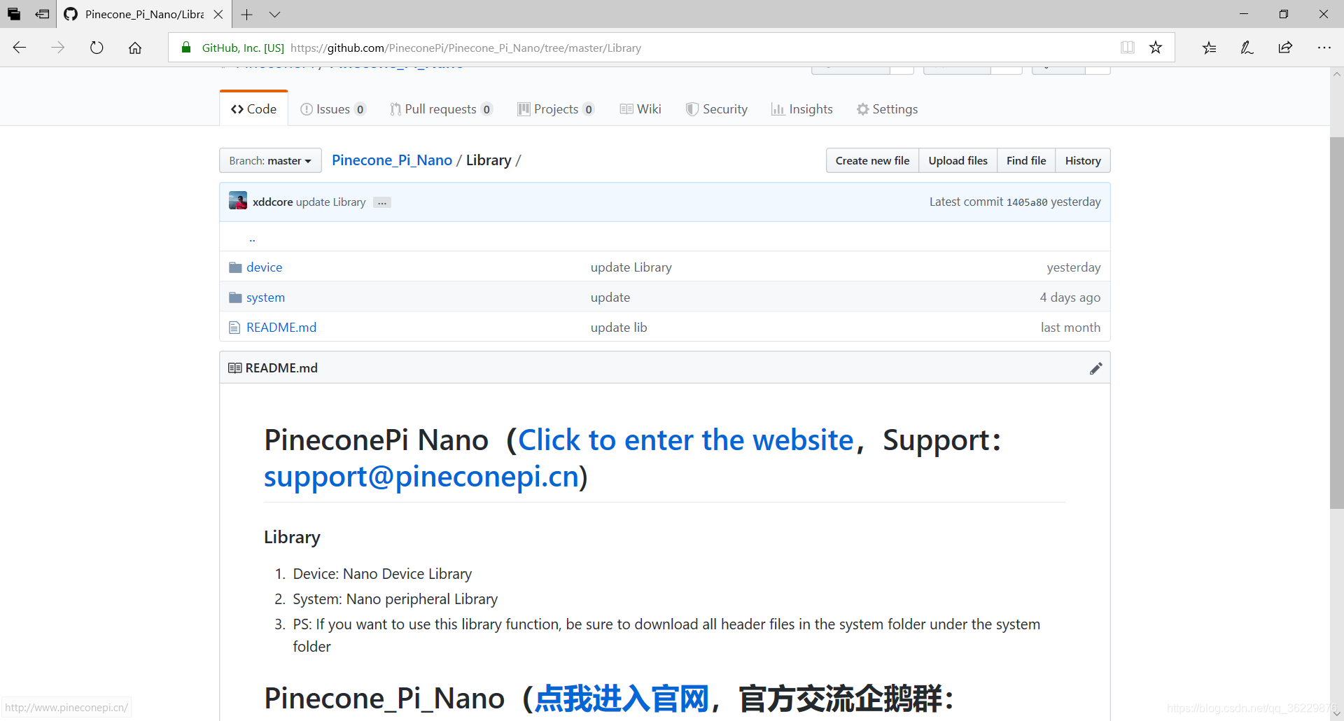Viewport: 1344px width, 721px height.
Task: Close the Pinecone_Pi_Nano tab
Action: click(x=218, y=14)
